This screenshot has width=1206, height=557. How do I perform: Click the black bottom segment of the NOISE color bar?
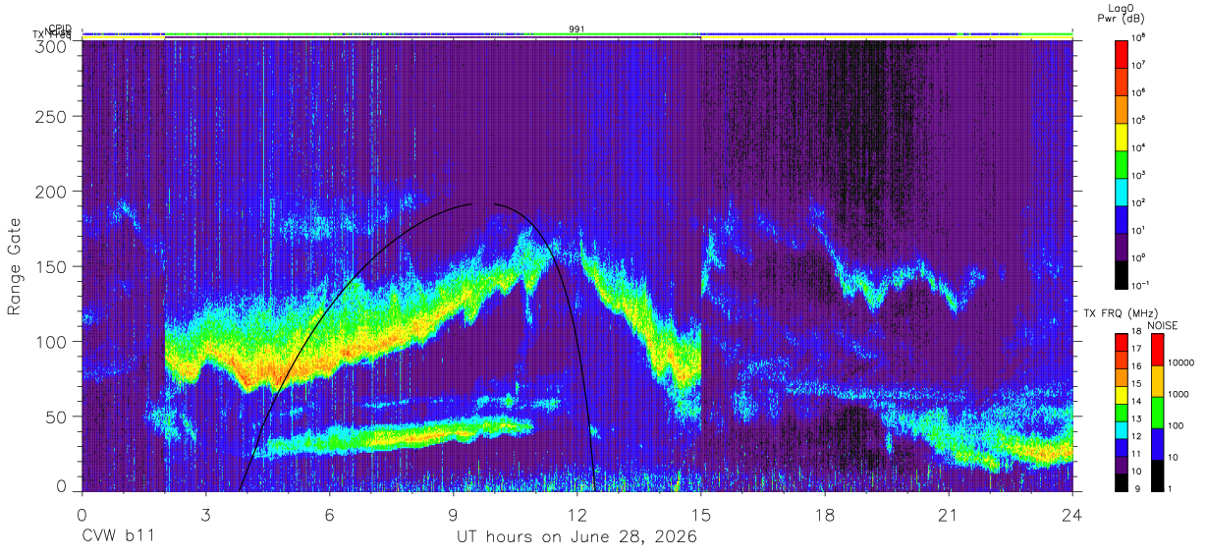[1158, 473]
